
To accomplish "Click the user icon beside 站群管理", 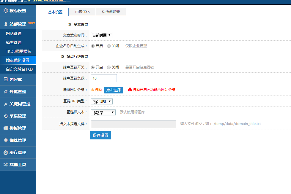I will coord(6,24).
